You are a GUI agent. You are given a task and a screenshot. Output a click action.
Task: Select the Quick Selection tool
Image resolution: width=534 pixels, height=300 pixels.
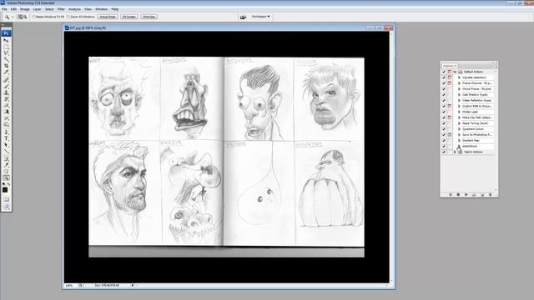[6, 59]
